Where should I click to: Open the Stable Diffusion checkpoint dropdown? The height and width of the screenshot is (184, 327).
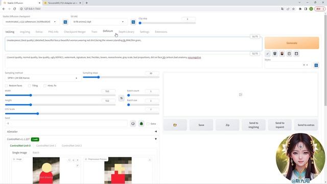coord(31,21)
